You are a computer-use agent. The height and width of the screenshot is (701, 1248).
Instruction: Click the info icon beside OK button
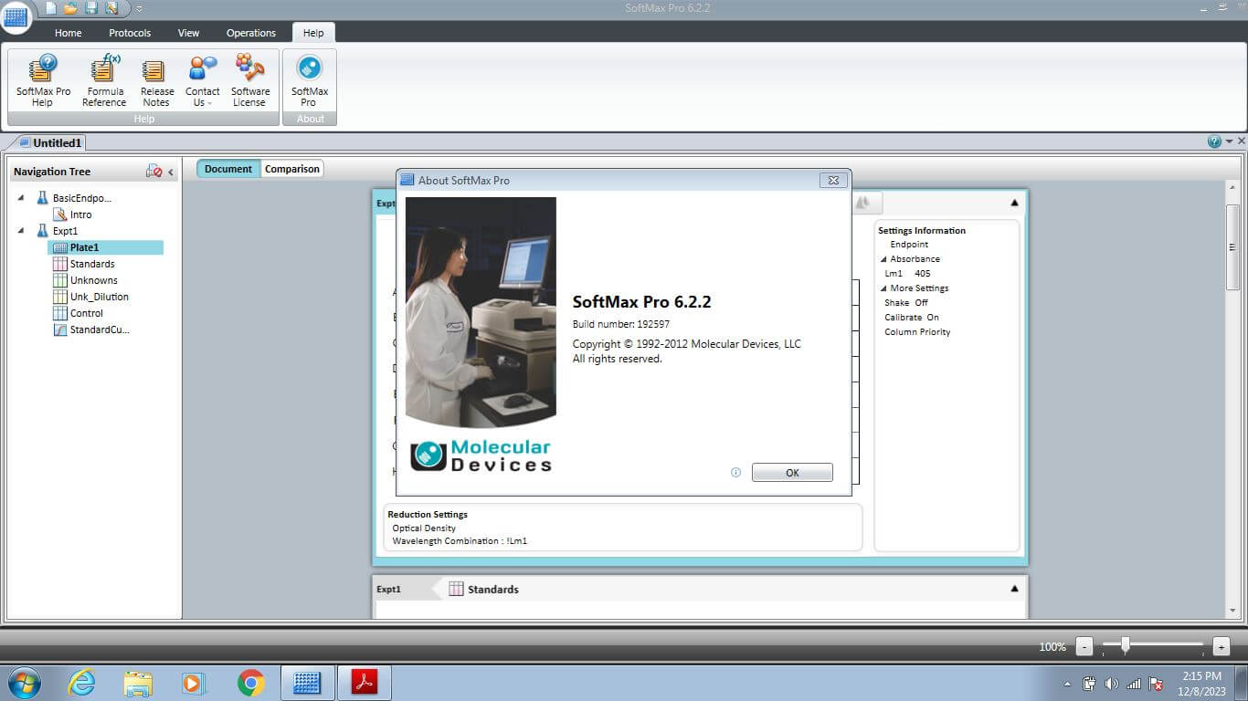(x=735, y=473)
